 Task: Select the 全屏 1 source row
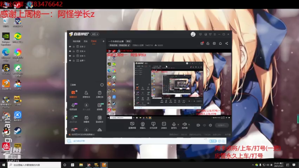pos(87,60)
